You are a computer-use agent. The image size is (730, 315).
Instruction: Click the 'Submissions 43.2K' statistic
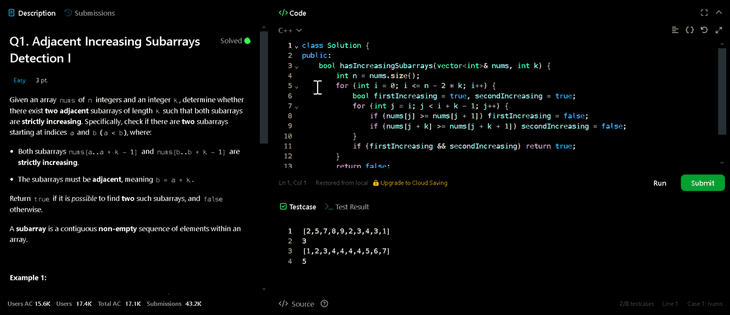point(174,303)
